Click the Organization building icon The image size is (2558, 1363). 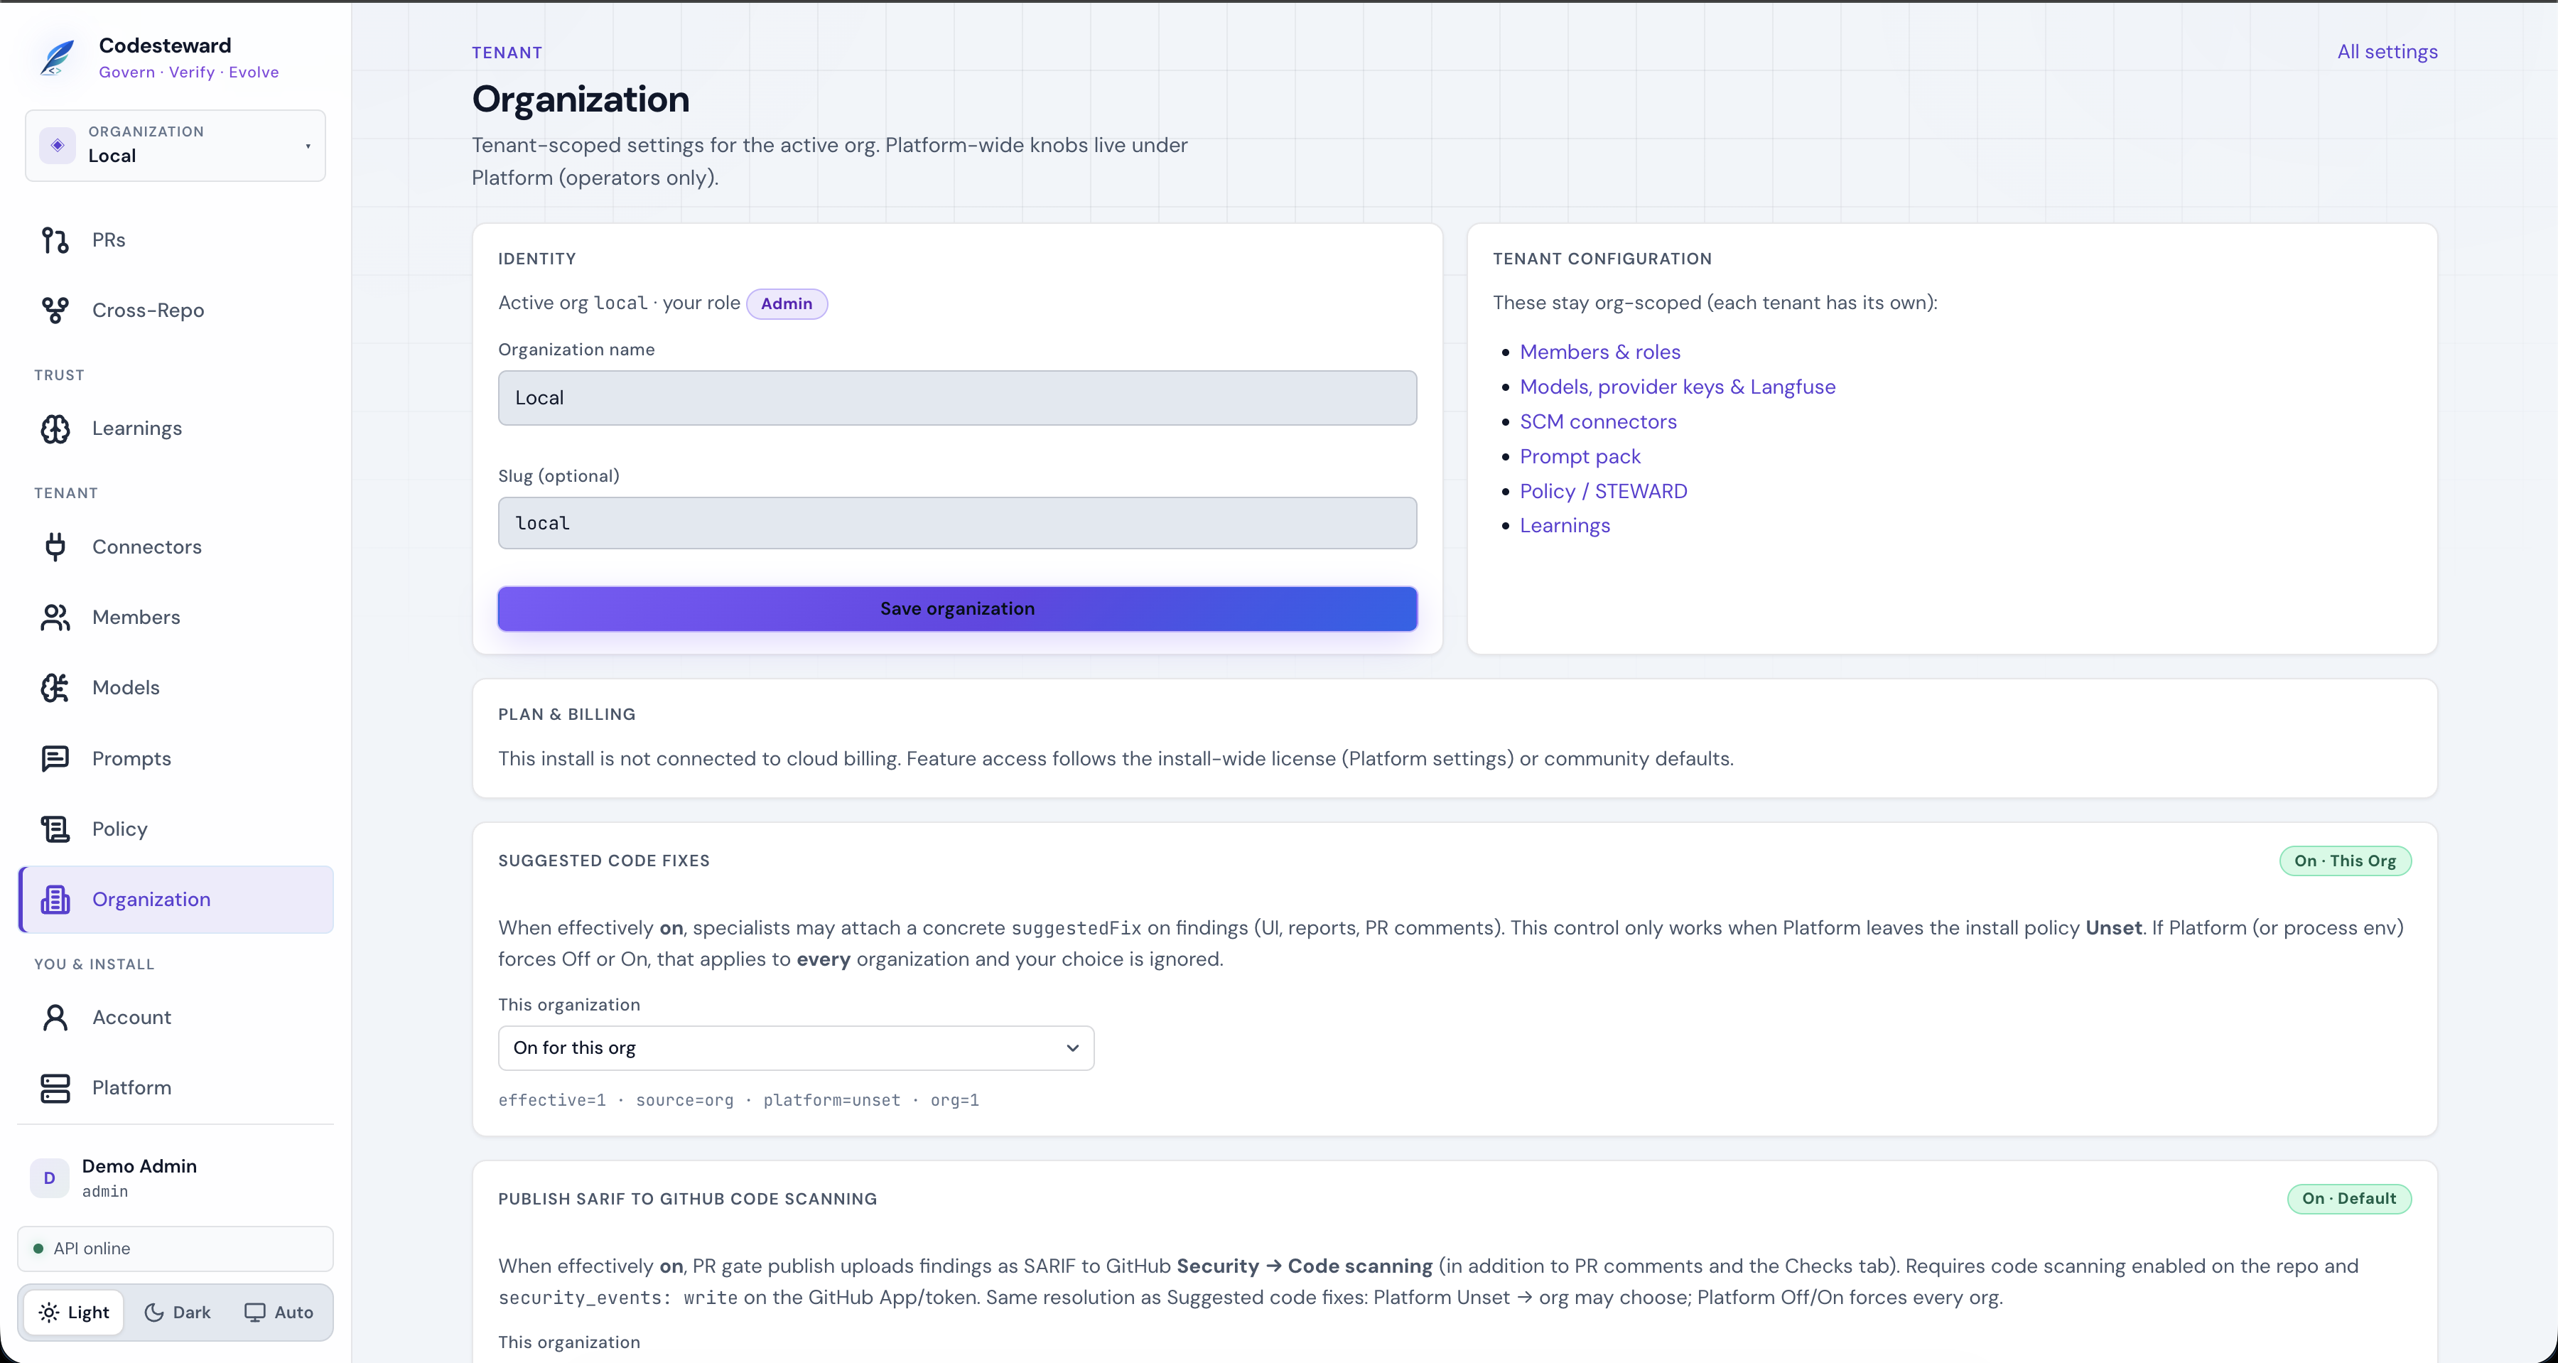click(55, 900)
